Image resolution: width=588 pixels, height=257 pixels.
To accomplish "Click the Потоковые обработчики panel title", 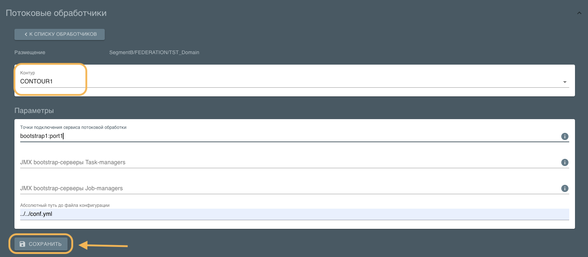I will tap(56, 13).
